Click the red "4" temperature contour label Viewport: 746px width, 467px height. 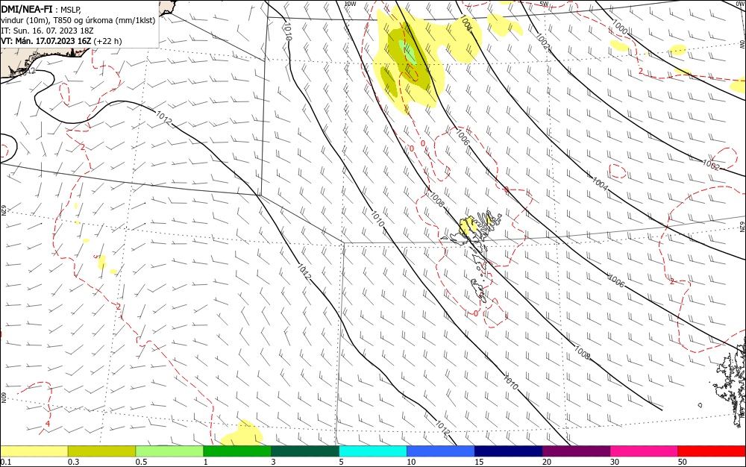pyautogui.click(x=48, y=423)
